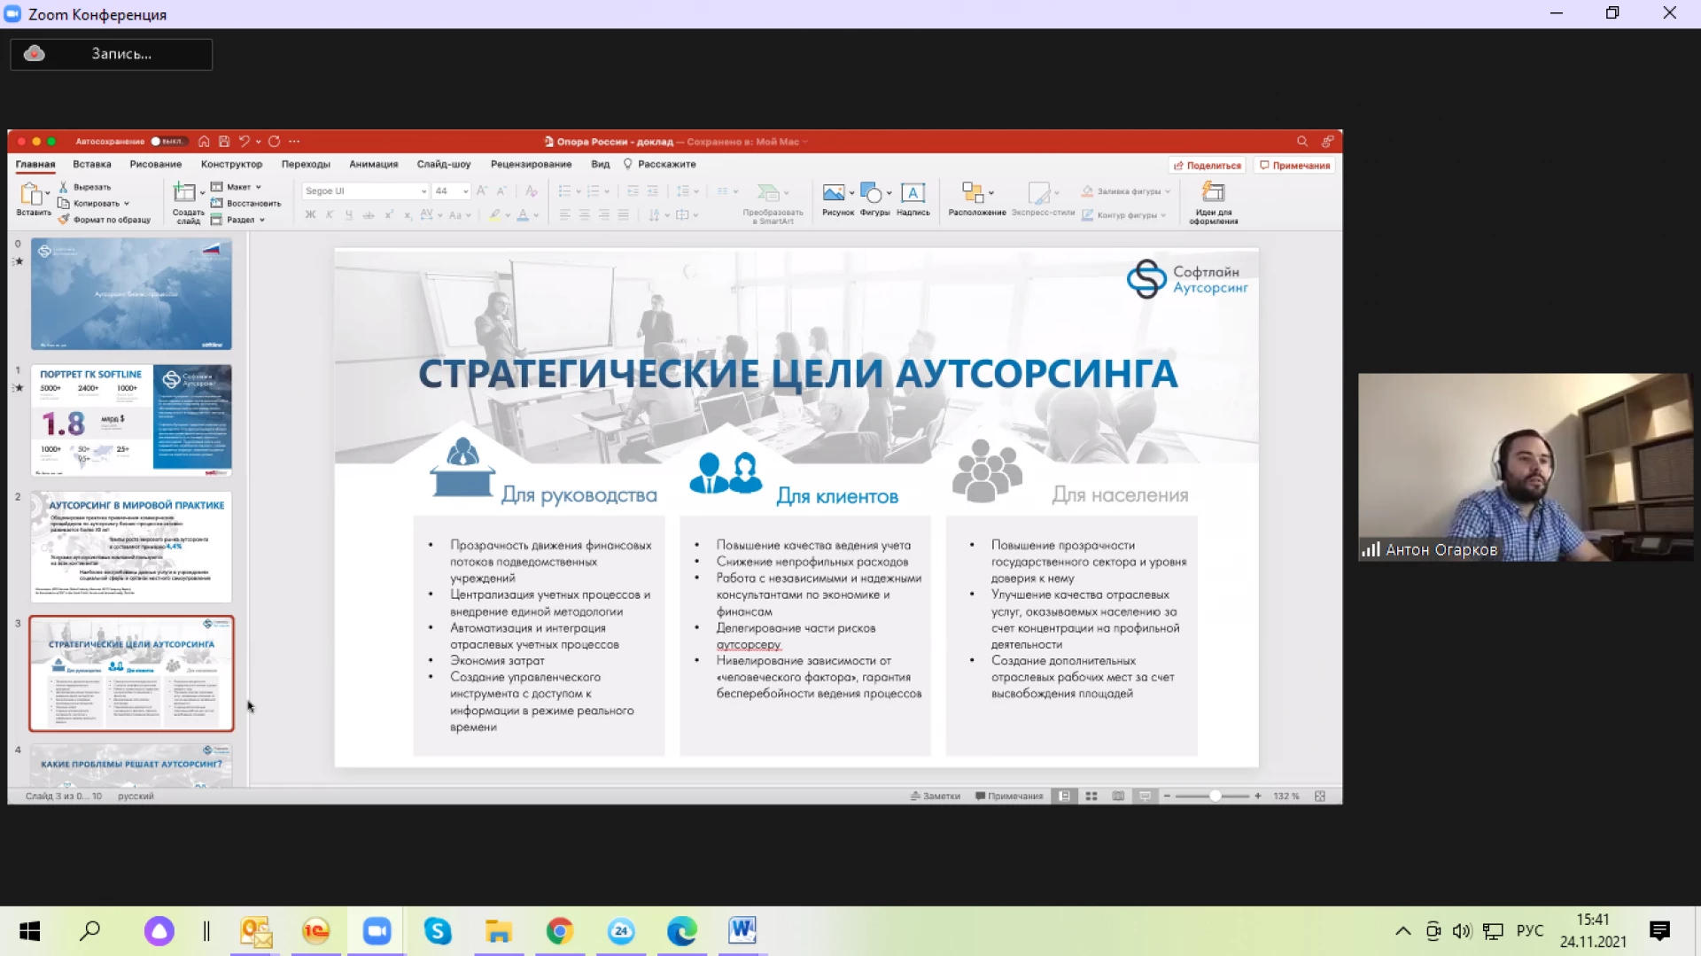1701x956 pixels.
Task: Click the text highlight color marker
Action: pyautogui.click(x=495, y=214)
